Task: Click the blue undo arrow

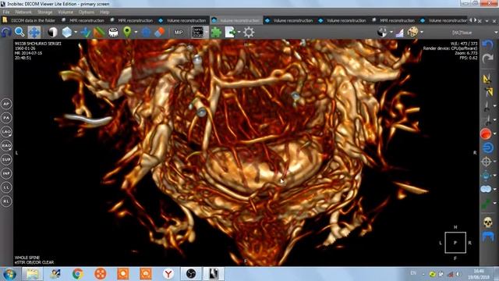Action: coord(487,44)
